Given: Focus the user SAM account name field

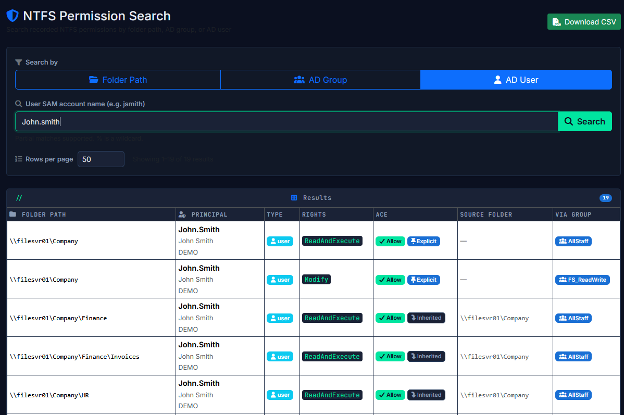Looking at the screenshot, I should click(286, 121).
